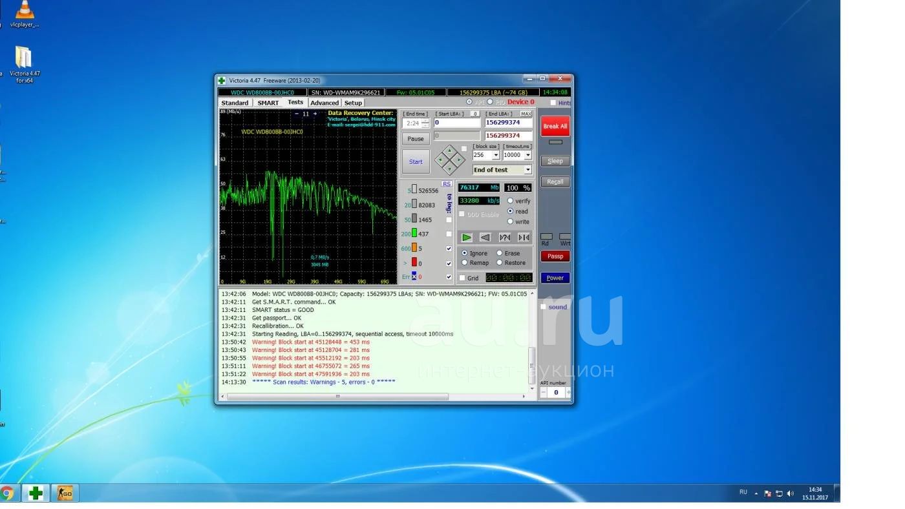
Task: Click the blue Err X block icon
Action: (x=414, y=276)
